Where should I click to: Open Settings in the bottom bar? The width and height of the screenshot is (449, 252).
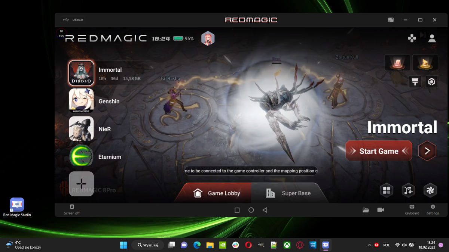coord(433,209)
